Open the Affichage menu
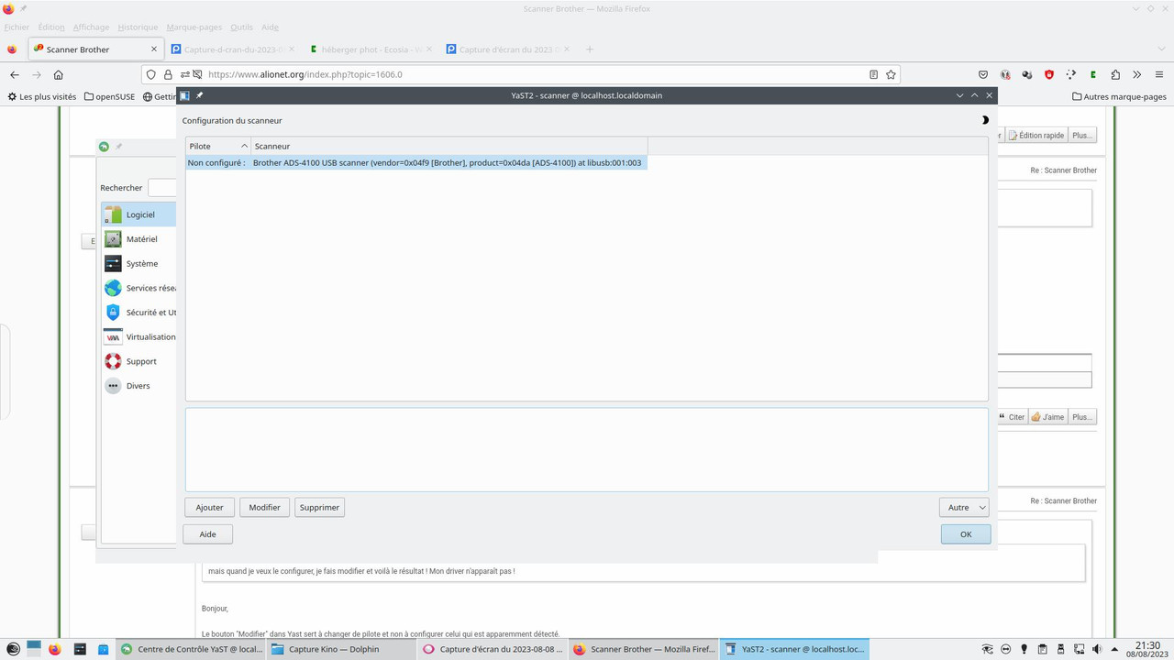Screen dimensions: 1174x660 pyautogui.click(x=91, y=27)
